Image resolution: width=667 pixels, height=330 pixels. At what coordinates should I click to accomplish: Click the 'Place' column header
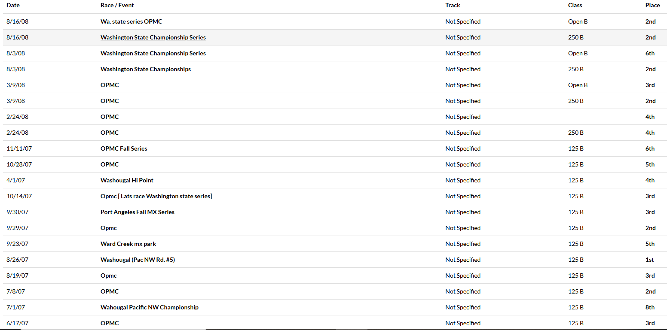tap(652, 5)
